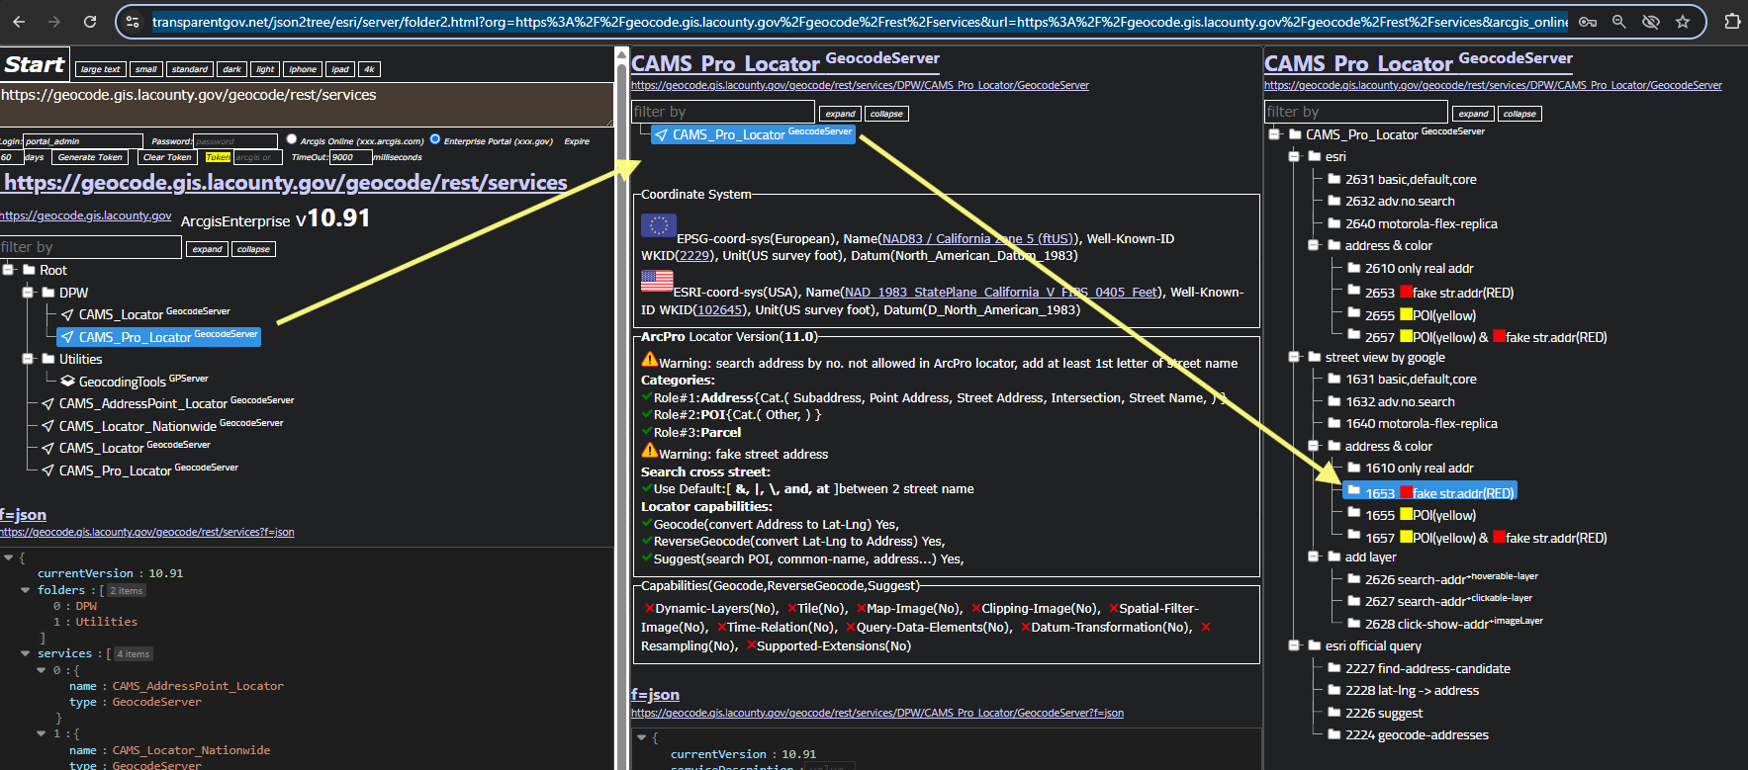
Task: Collapse the DPW folder in tree
Action: coord(28,293)
